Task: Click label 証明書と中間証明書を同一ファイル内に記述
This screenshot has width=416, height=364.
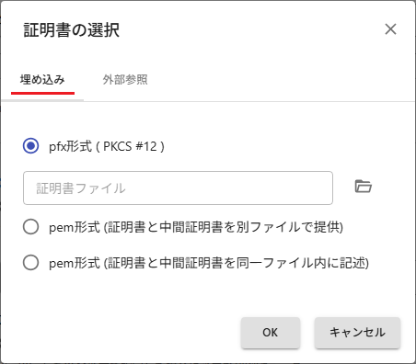Action: [x=237, y=263]
